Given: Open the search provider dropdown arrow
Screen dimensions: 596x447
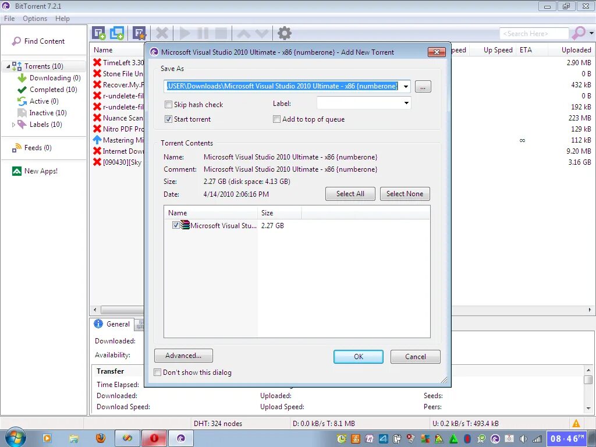Looking at the screenshot, I should coord(591,33).
